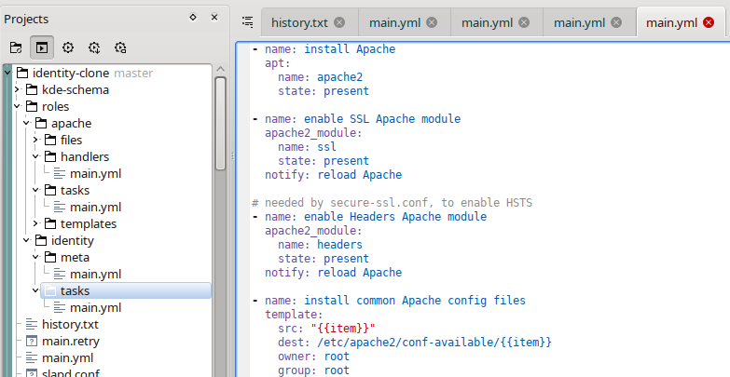Click the red "{{item}}" src value
The width and height of the screenshot is (730, 377).
(343, 328)
